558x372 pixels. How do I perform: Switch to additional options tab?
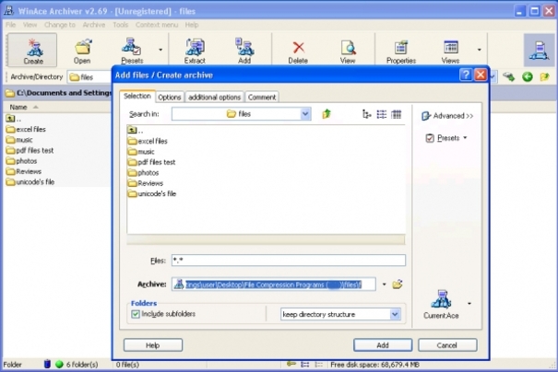tap(215, 98)
